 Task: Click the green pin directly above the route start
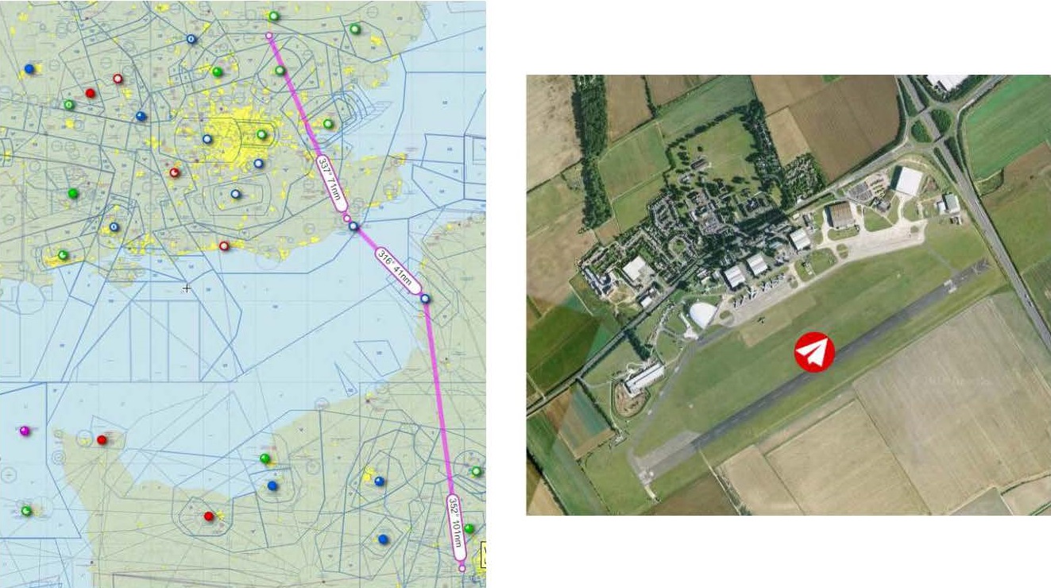pyautogui.click(x=274, y=16)
